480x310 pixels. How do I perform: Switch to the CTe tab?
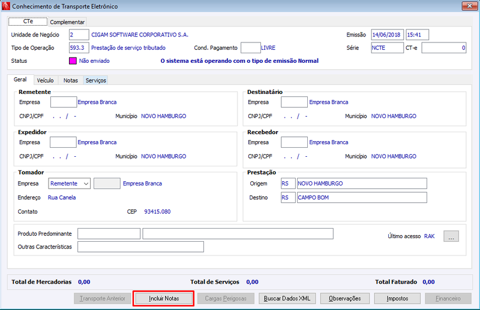[x=28, y=22]
